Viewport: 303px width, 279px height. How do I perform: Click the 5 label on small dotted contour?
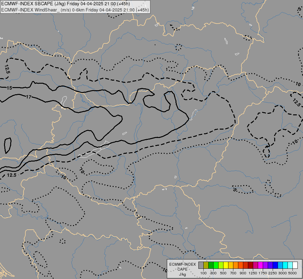coord(235,189)
